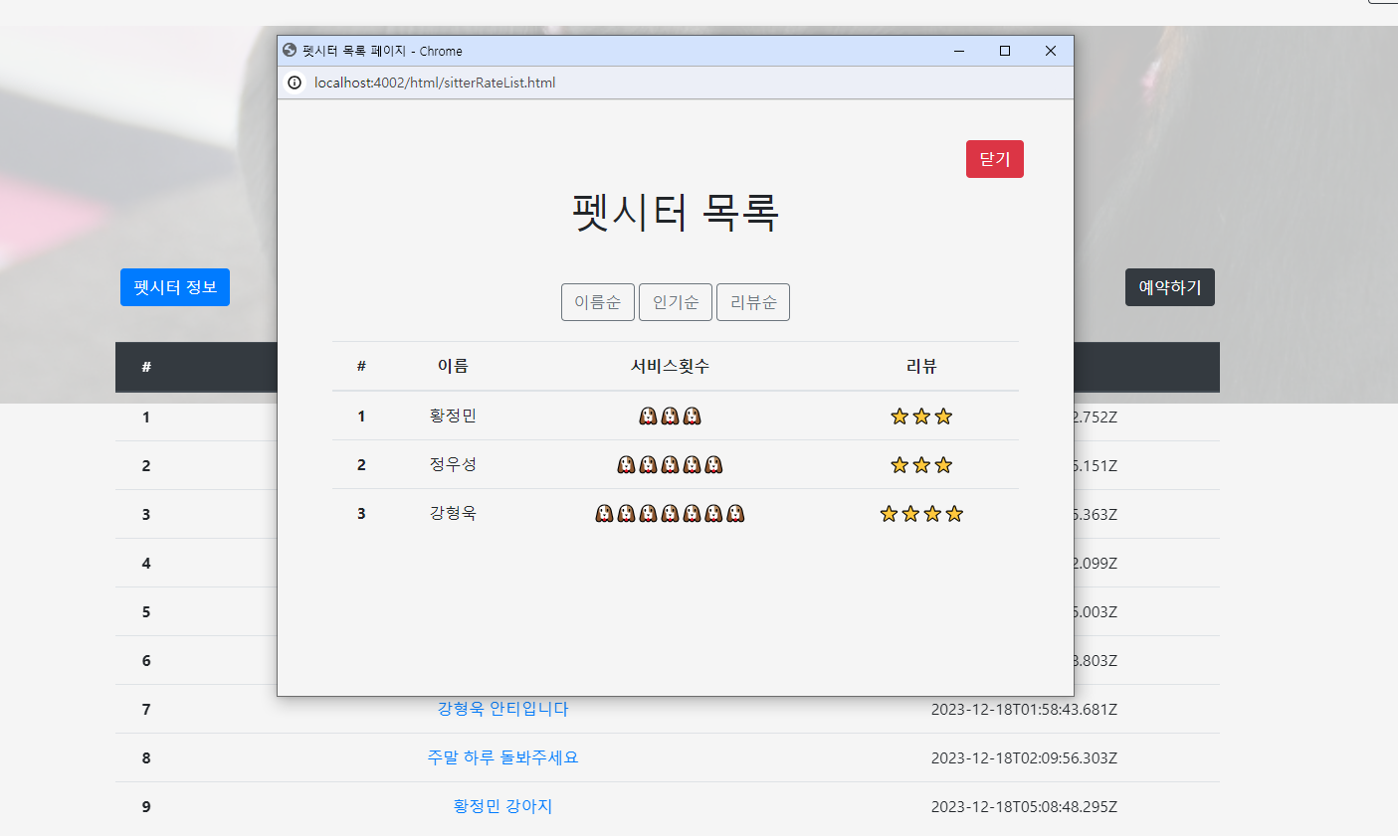The height and width of the screenshot is (836, 1398).
Task: Click the globe favicon in the Chrome title bar
Action: [289, 51]
